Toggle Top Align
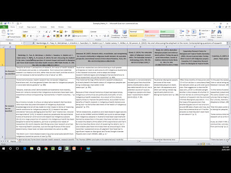This screenshot has width=231, height=173. 54,32
